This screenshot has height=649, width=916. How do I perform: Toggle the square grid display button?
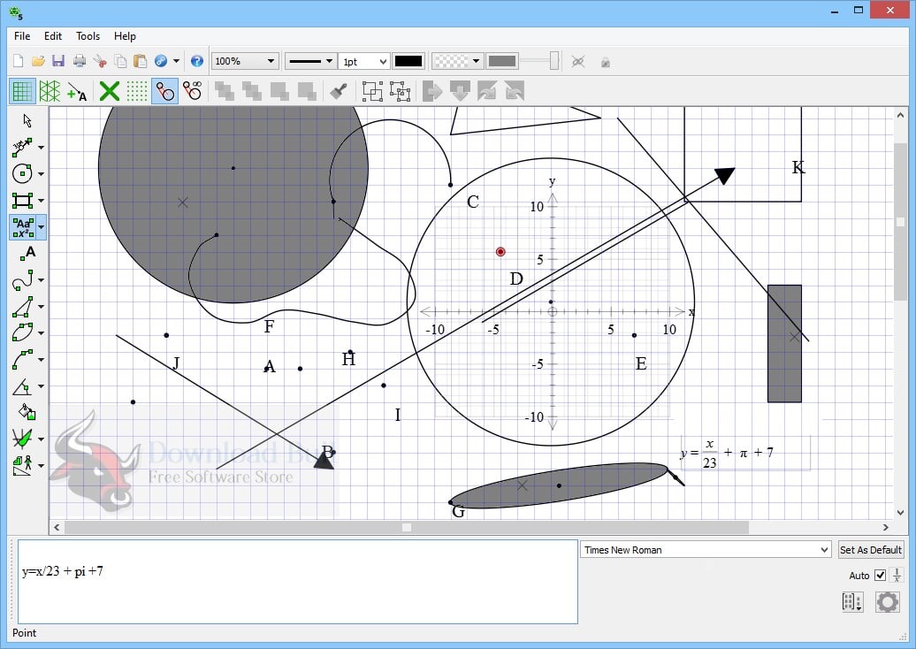(x=23, y=90)
